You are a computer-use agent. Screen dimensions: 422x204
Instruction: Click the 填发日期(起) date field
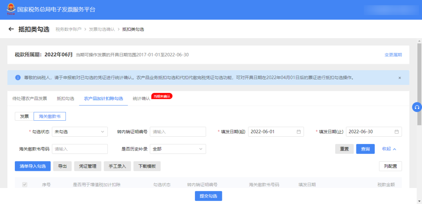276,132
